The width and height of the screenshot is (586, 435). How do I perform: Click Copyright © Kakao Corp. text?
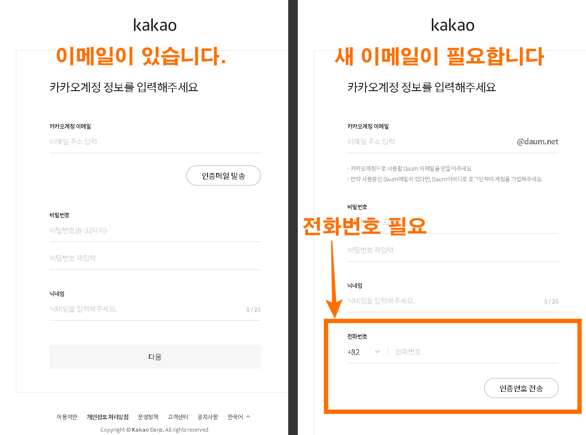(x=155, y=430)
